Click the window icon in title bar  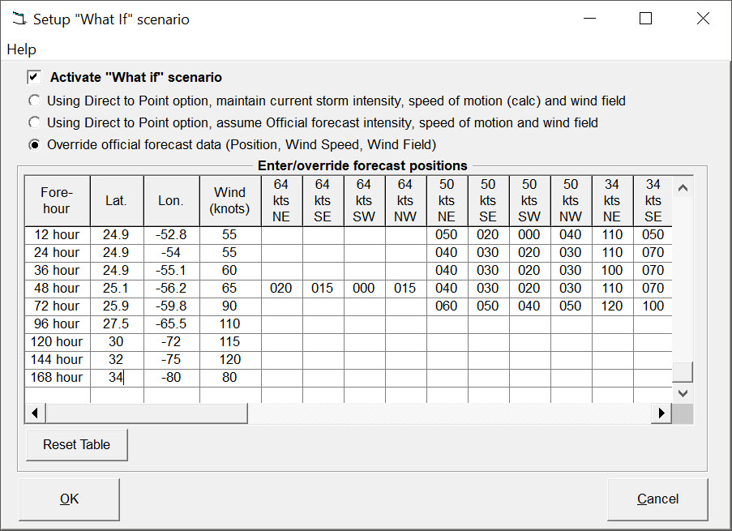pyautogui.click(x=19, y=19)
